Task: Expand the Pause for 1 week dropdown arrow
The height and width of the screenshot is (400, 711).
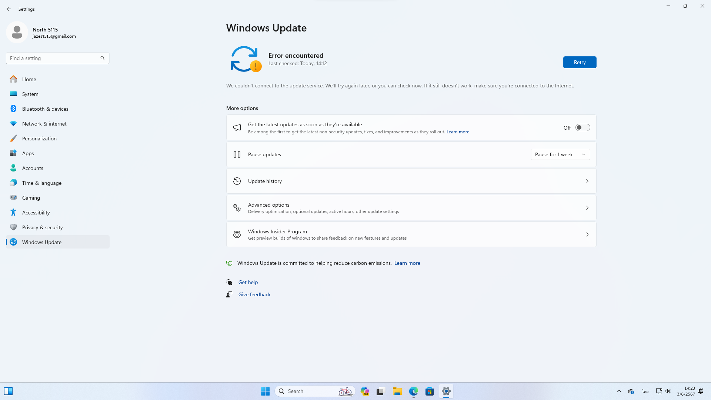Action: pos(584,154)
